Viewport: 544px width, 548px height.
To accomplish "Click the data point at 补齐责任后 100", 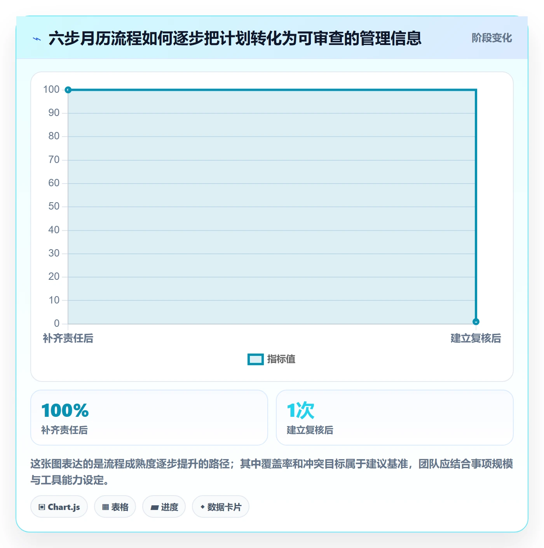I will (x=68, y=90).
